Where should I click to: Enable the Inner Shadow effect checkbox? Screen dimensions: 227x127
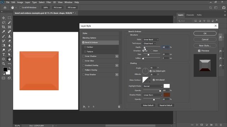pyautogui.click(x=83, y=56)
